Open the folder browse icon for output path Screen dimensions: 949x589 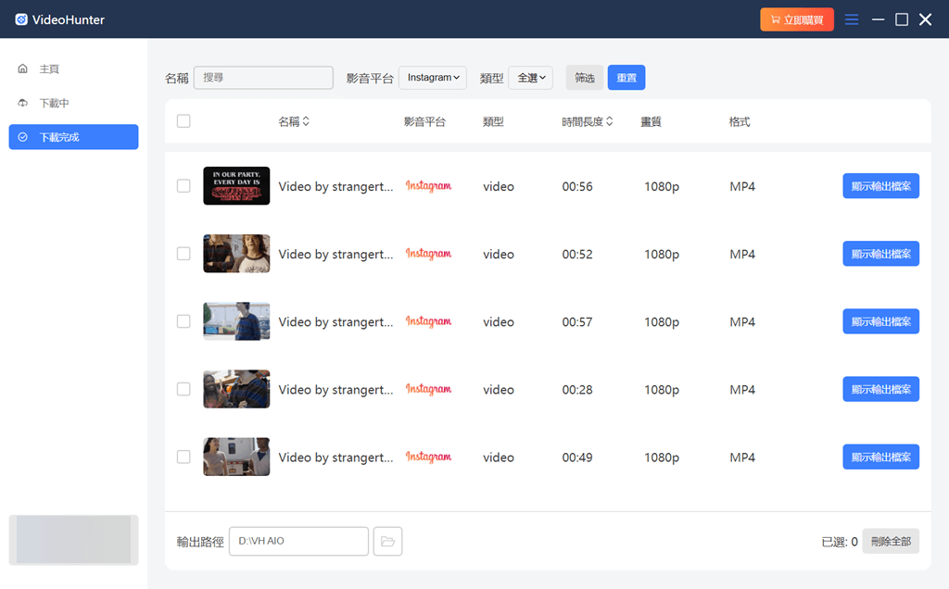[388, 541]
